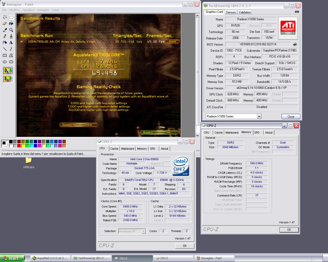Click OK in the CPU-Z Memory window
Screen dimensions: 328x262
click(x=289, y=230)
